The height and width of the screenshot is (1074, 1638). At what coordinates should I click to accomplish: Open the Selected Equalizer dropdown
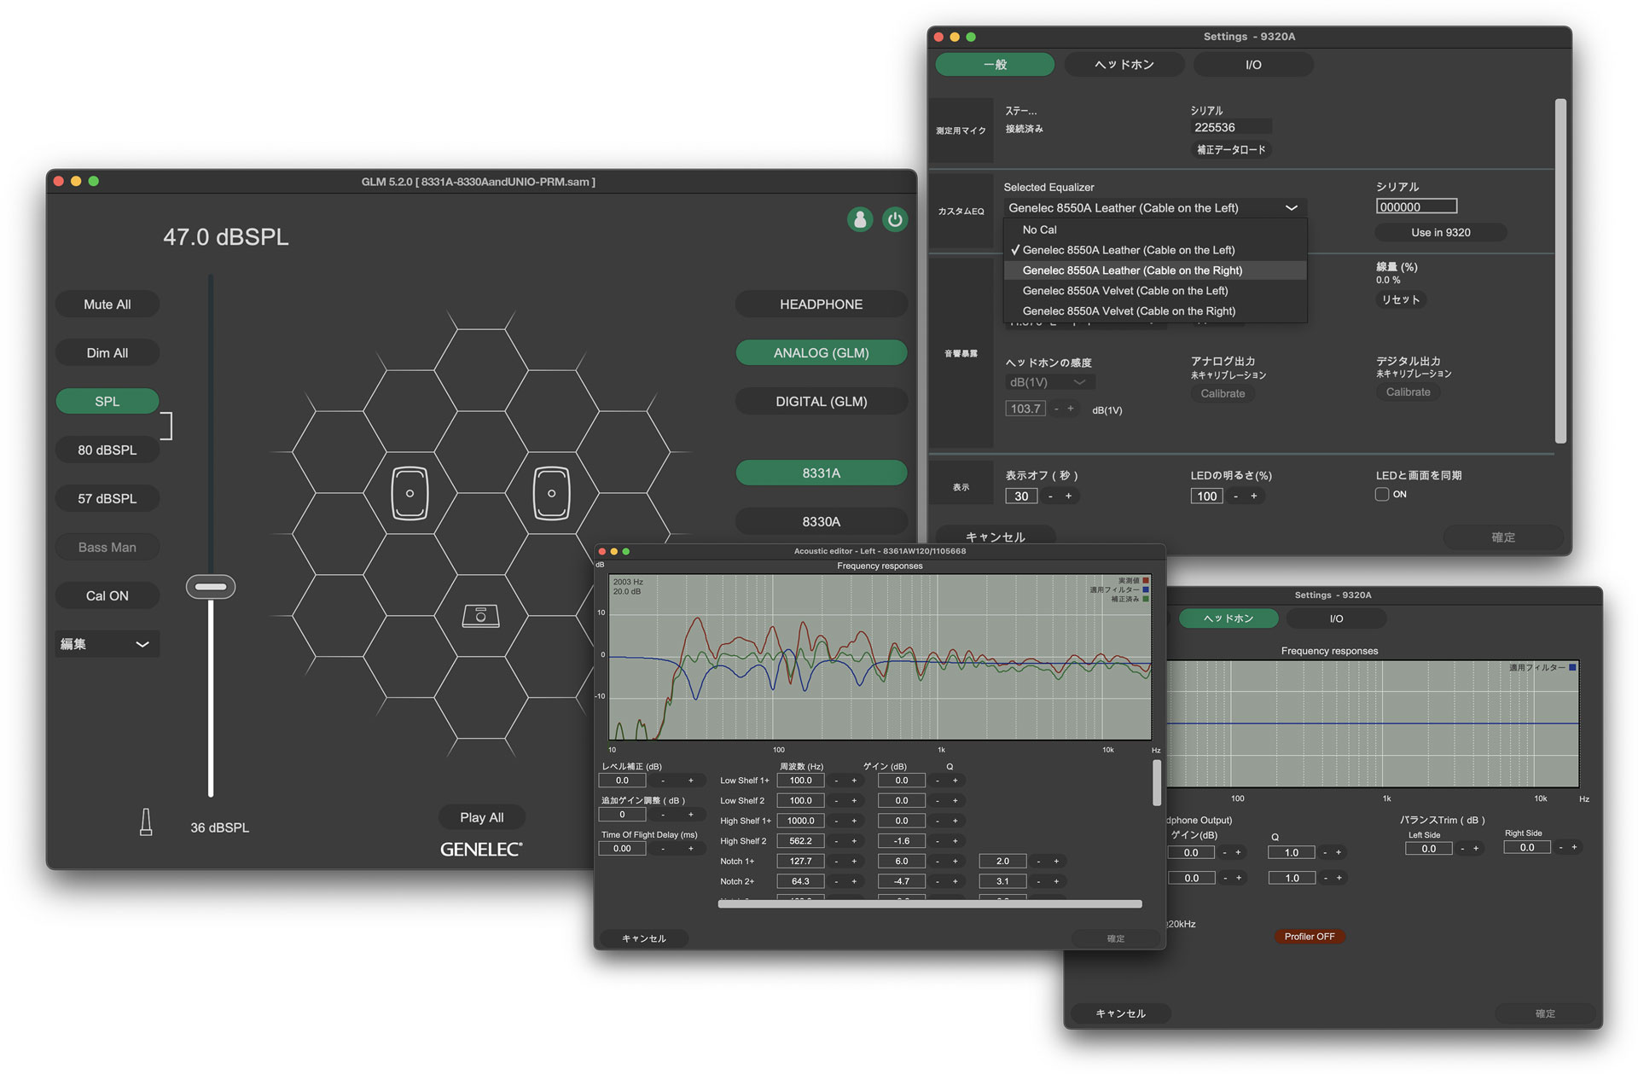[x=1154, y=208]
